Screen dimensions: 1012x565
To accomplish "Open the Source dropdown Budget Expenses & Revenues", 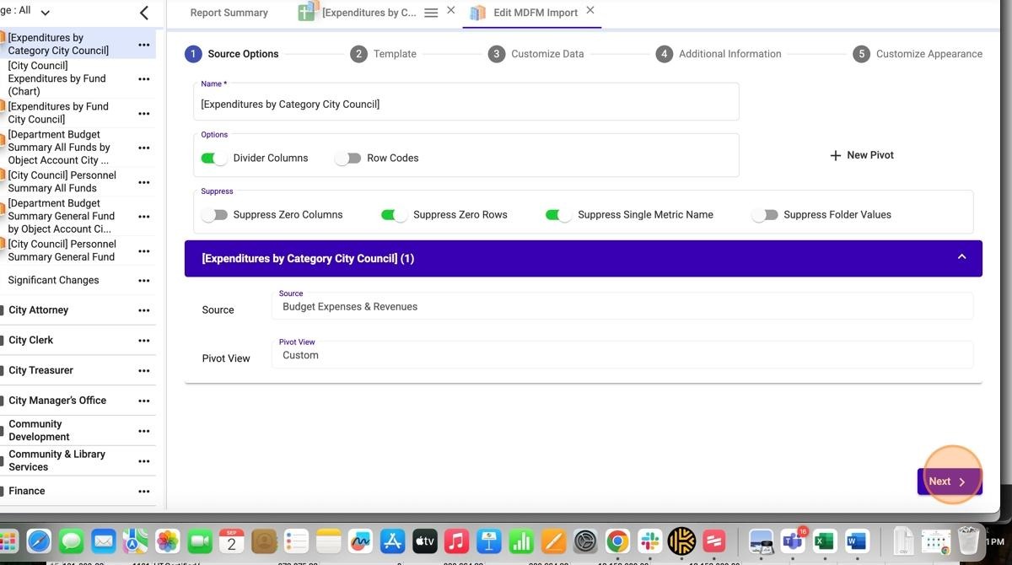I will [622, 306].
